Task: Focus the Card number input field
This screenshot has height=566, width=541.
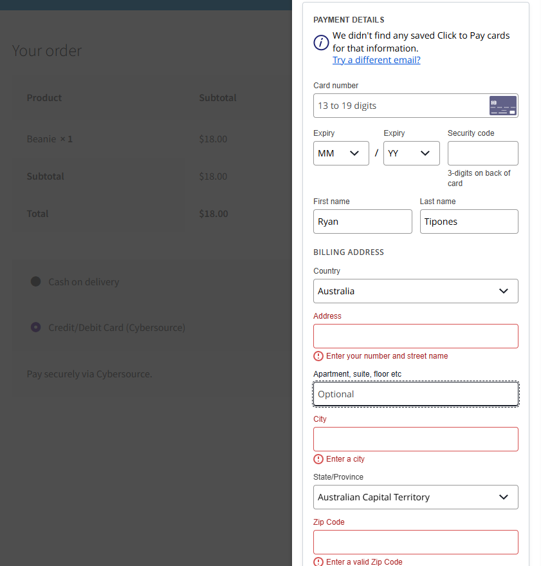Action: pyautogui.click(x=400, y=106)
